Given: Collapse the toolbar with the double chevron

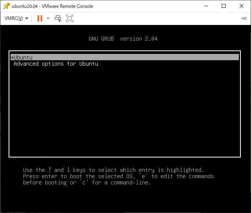Looking at the screenshot, I should pos(244,18).
